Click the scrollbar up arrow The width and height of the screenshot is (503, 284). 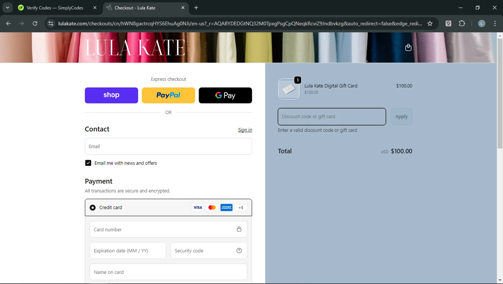coord(500,35)
